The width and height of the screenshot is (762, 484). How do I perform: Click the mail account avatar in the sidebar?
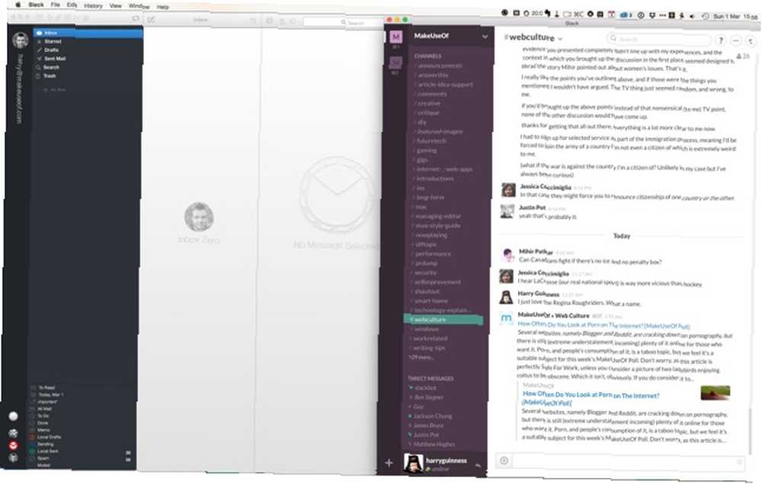[21, 40]
